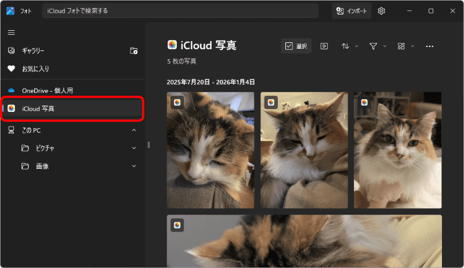Toggle the 選択 selection mode button

point(296,46)
